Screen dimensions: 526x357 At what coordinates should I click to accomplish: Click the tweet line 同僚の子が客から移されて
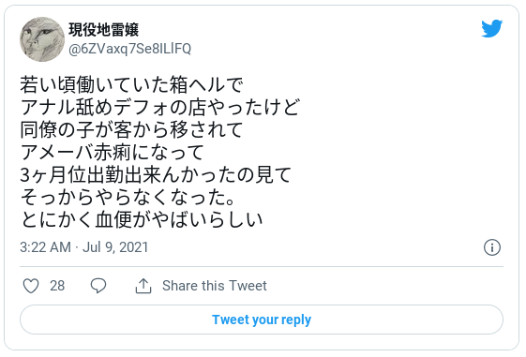131,129
